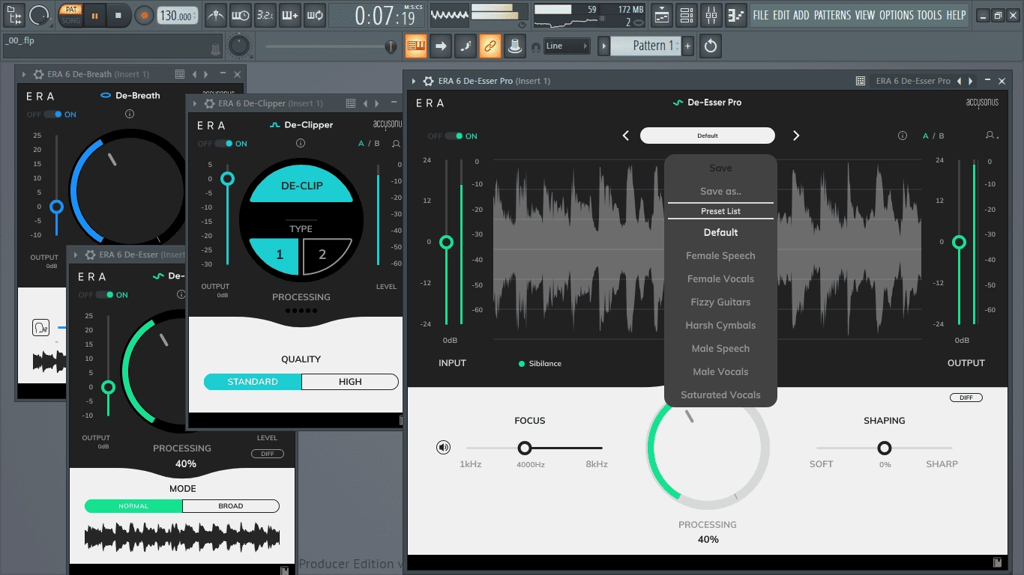Toggle the 3-2-1 countdown before recording

click(265, 14)
